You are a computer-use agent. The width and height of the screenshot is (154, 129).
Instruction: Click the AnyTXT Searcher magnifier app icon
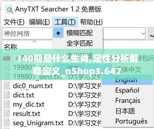point(9,10)
